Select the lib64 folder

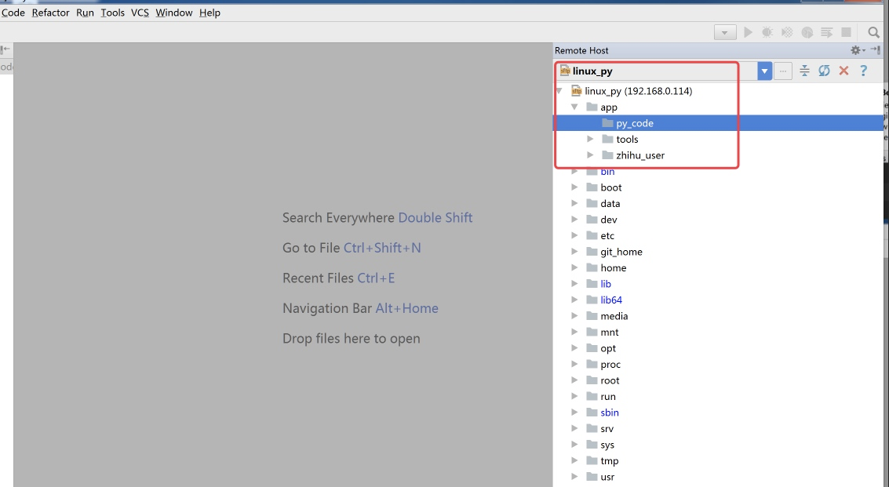click(x=611, y=300)
